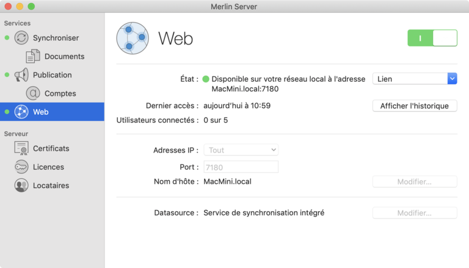Click the Licences key icon
Viewport: 469px width, 268px height.
(21, 167)
